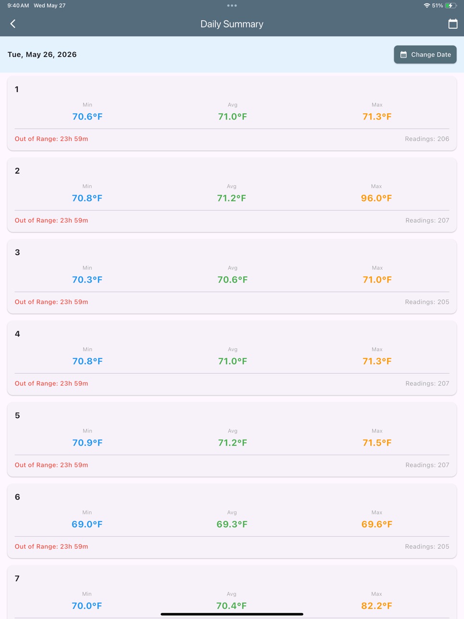This screenshot has width=464, height=619.
Task: Select sensor 6 min value 69.0°F
Action: tap(87, 524)
